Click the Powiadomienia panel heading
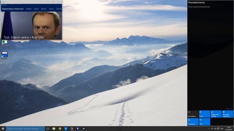 [x=196, y=3]
